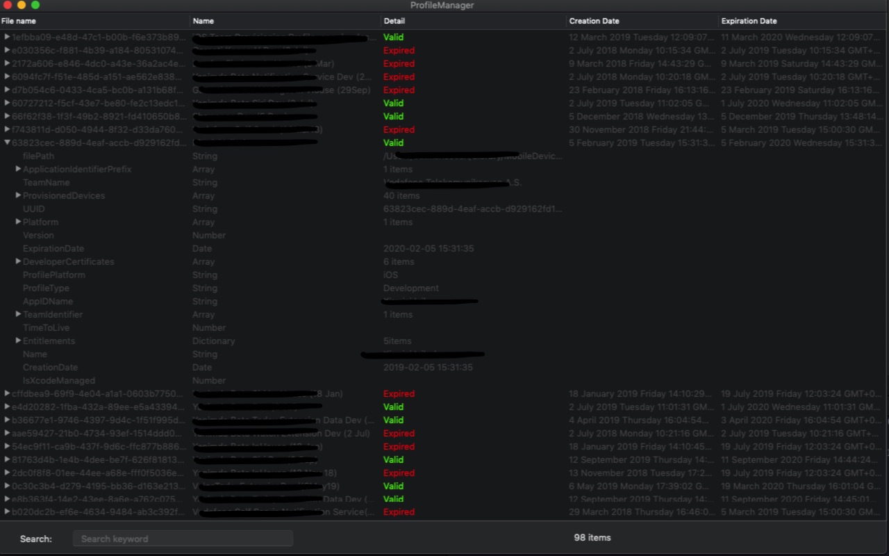This screenshot has height=556, width=889.
Task: Click the '12 March 2019 Tuesday' creation date
Action: pos(641,37)
